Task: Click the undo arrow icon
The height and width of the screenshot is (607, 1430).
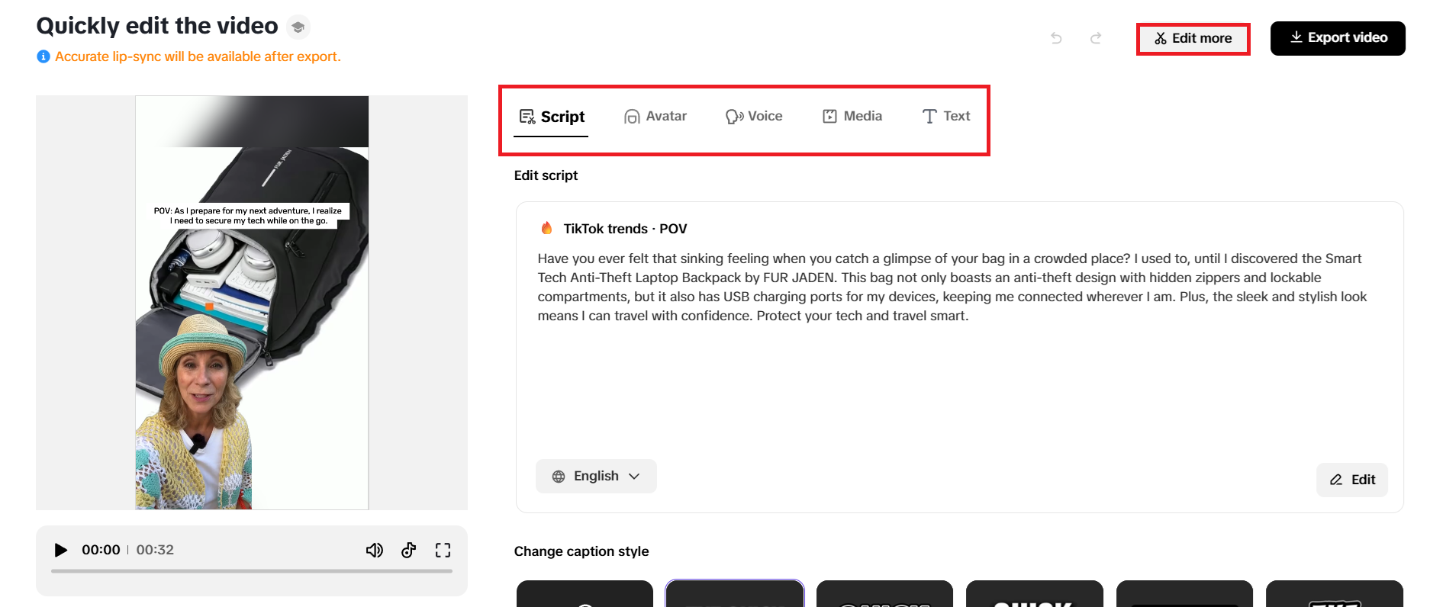Action: click(1056, 38)
